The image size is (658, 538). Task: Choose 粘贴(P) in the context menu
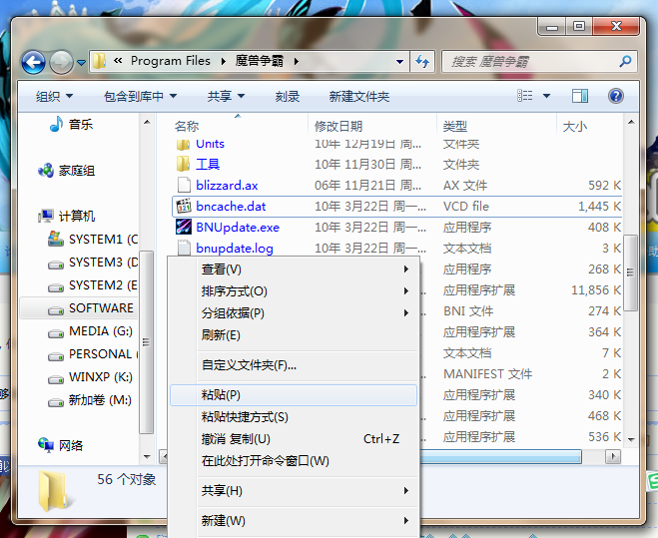[294, 395]
